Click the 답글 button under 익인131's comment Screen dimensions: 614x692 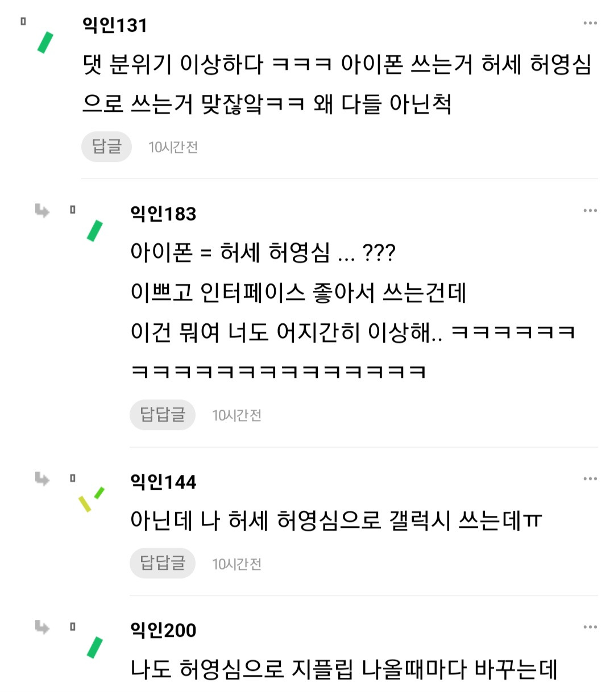coord(107,147)
